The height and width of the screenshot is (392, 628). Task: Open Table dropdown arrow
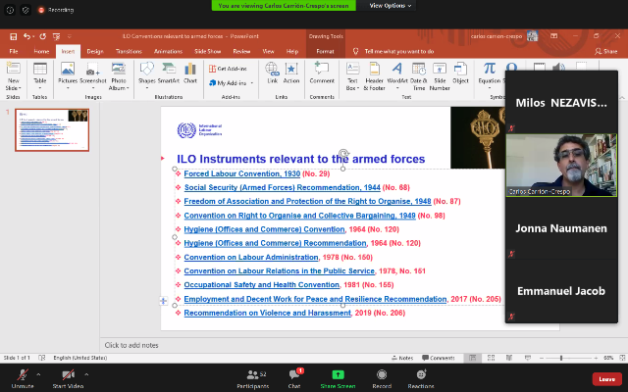click(40, 88)
